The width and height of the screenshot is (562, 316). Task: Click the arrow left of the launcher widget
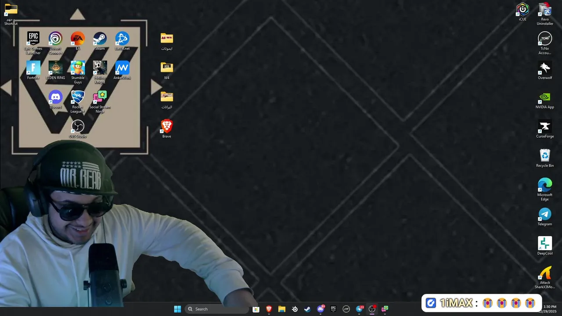point(6,87)
